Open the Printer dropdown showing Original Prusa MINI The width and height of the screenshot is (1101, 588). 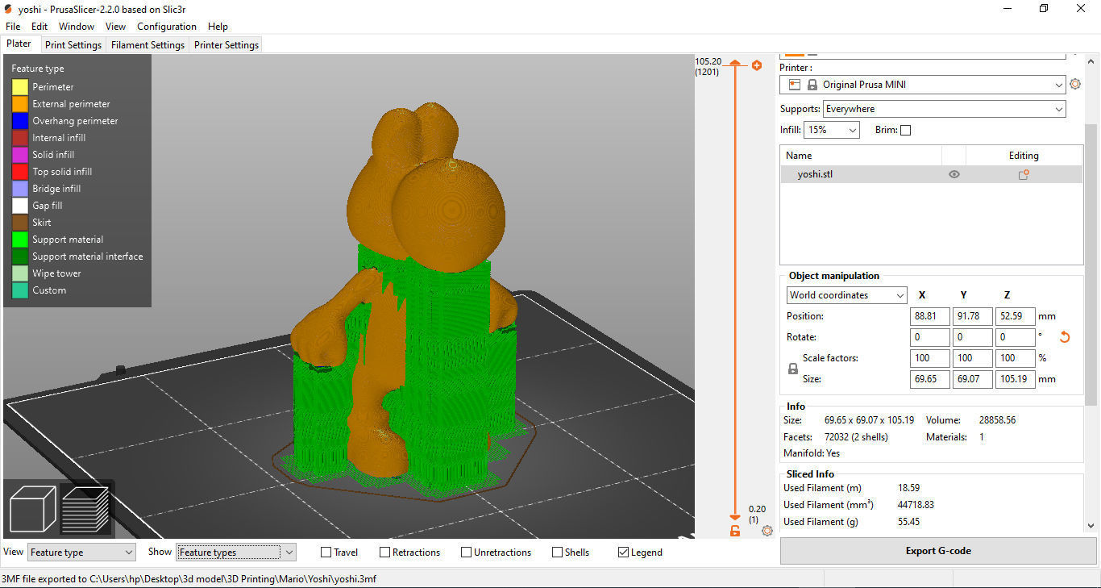pos(922,85)
